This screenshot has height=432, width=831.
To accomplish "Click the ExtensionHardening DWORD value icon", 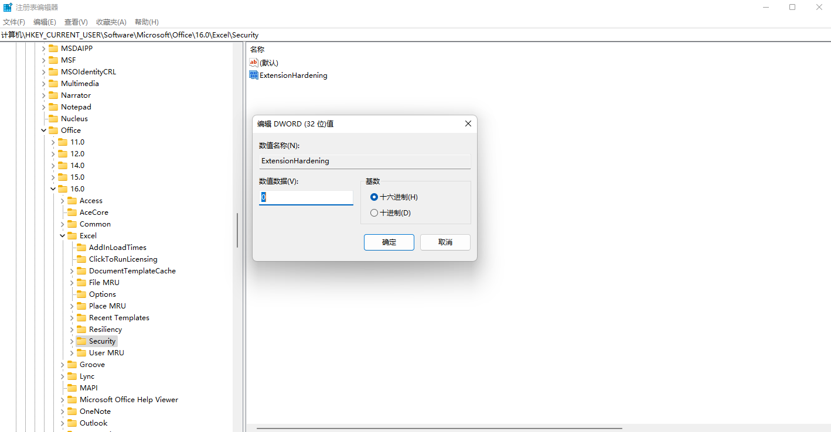I will pyautogui.click(x=254, y=75).
